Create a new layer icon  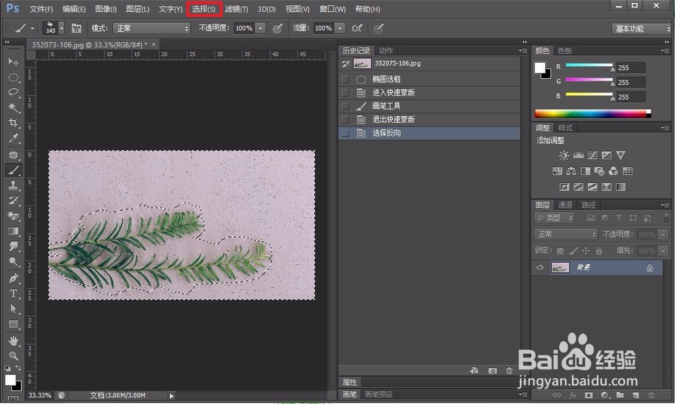(x=635, y=395)
